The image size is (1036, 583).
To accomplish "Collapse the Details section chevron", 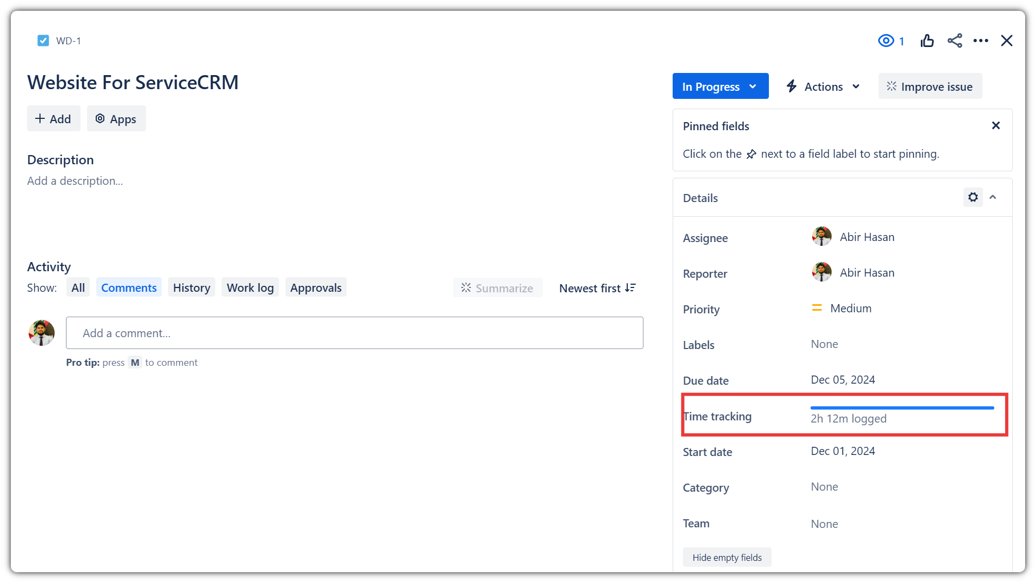I will 993,197.
